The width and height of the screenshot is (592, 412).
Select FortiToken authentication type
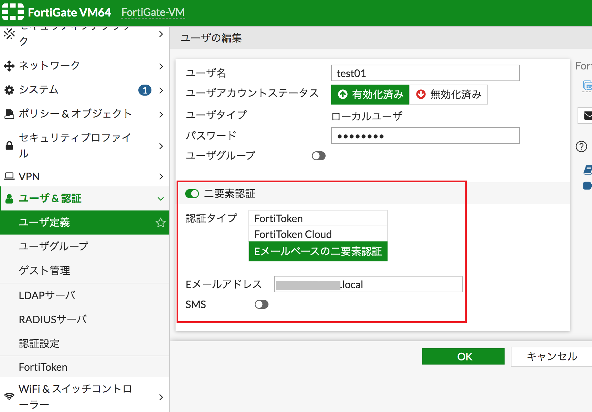pos(318,218)
